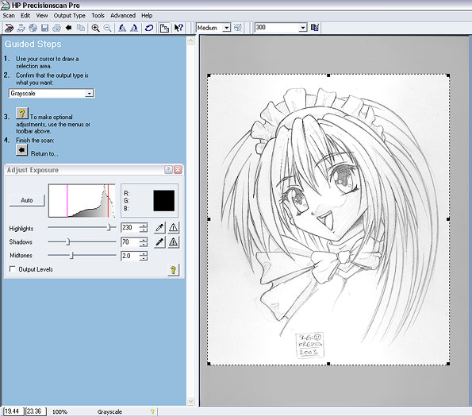472x417 pixels.
Task: Click the icon right of 300 resolution box
Action: coord(315,28)
